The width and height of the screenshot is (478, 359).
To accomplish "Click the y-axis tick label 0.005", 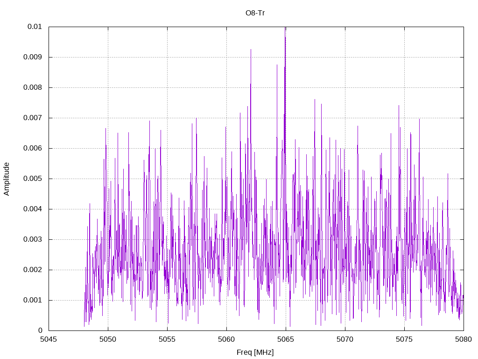I will (x=33, y=179).
